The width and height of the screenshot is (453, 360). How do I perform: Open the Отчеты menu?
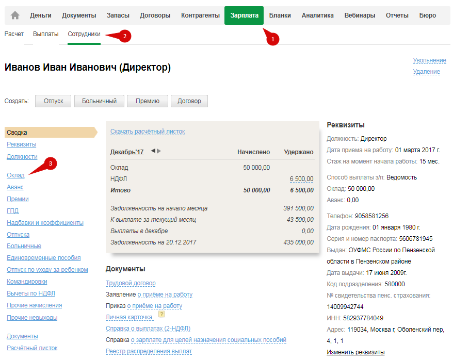(397, 15)
